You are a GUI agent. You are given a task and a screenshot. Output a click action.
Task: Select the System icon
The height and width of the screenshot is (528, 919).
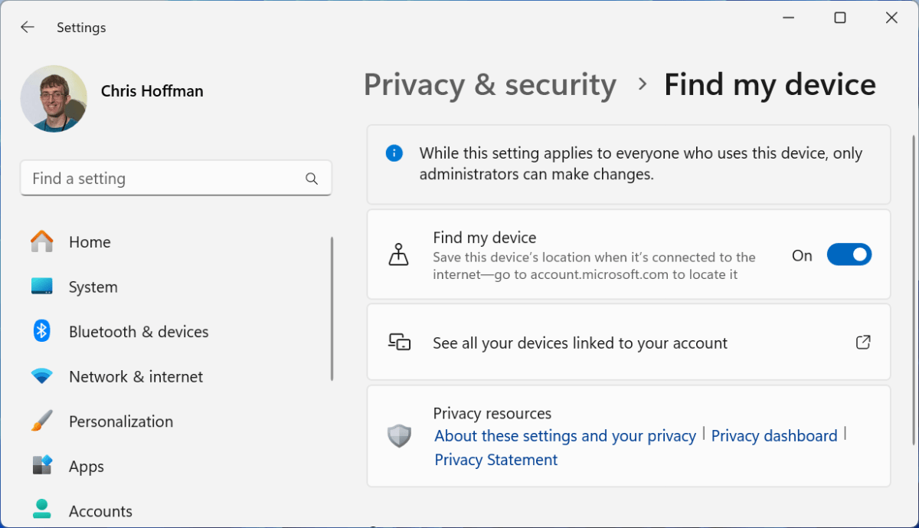pos(42,287)
